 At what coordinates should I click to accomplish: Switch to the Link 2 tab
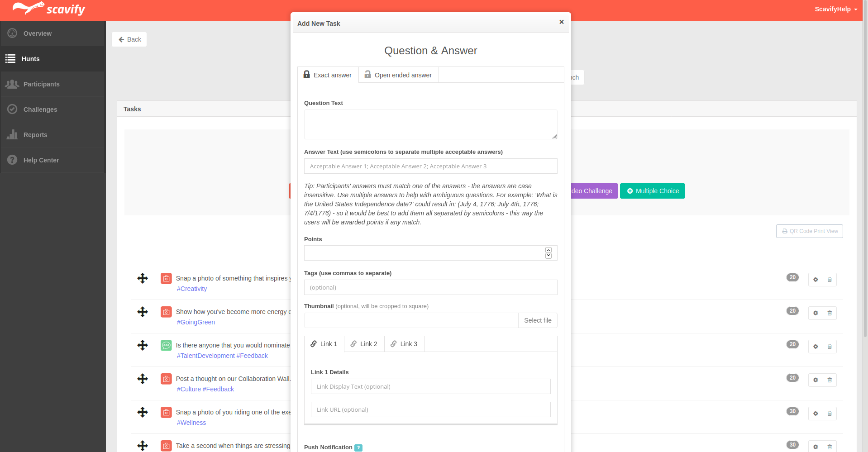[x=364, y=344]
